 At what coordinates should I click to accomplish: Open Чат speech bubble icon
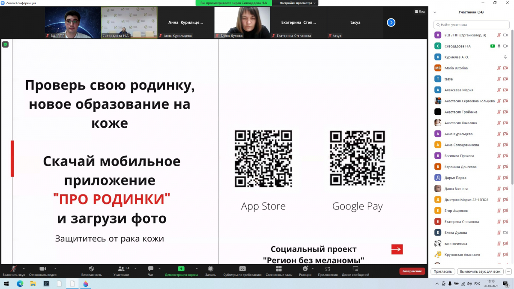(150, 269)
